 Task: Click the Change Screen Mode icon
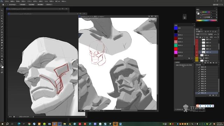(x=2, y=72)
